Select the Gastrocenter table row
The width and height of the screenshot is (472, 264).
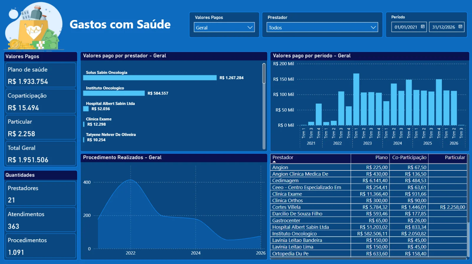pyautogui.click(x=368, y=220)
